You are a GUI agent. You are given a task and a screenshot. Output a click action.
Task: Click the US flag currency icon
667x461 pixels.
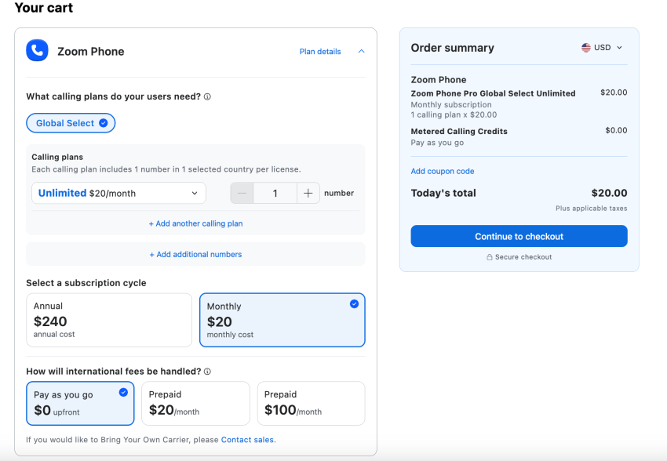click(x=586, y=48)
